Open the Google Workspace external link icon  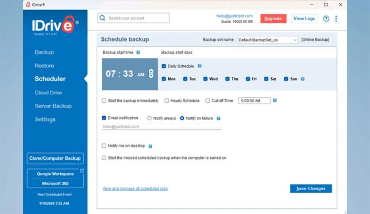click(81, 170)
